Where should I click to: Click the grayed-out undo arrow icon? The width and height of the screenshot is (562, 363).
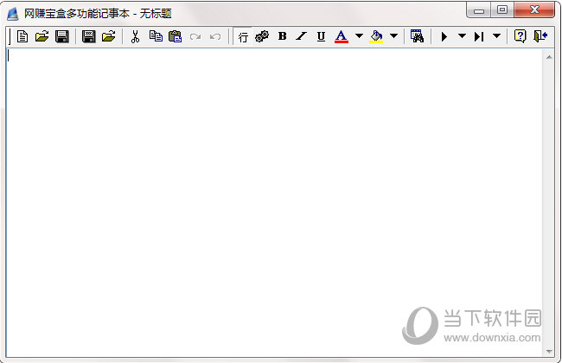tap(215, 36)
